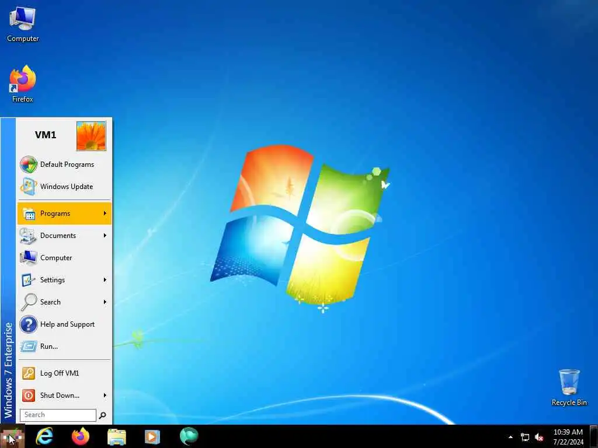This screenshot has height=448, width=598.
Task: Open the Run... dialog entry
Action: (x=64, y=346)
